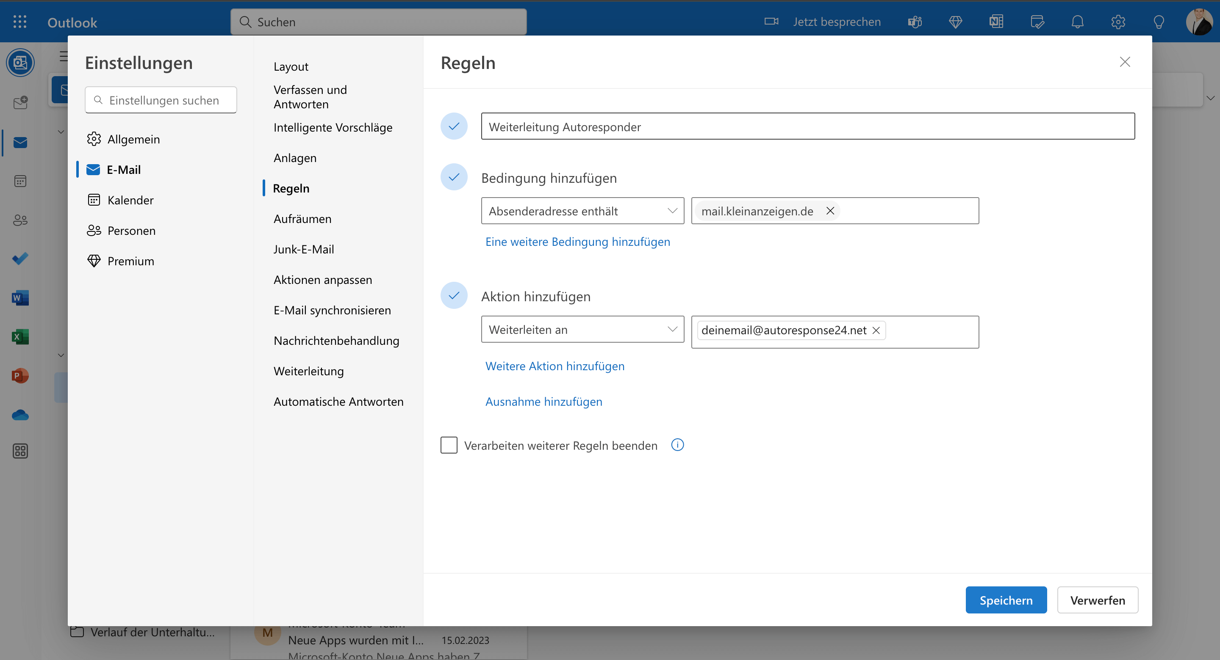This screenshot has height=660, width=1220.
Task: Click the settings gear in the header
Action: pos(1118,22)
